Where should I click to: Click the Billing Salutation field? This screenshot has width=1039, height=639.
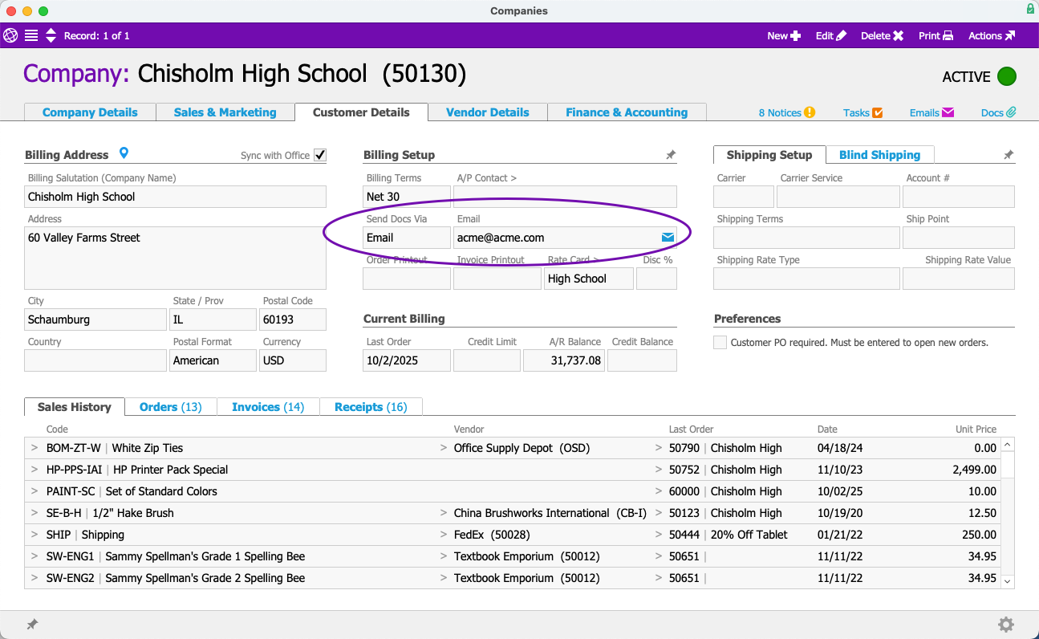point(175,197)
